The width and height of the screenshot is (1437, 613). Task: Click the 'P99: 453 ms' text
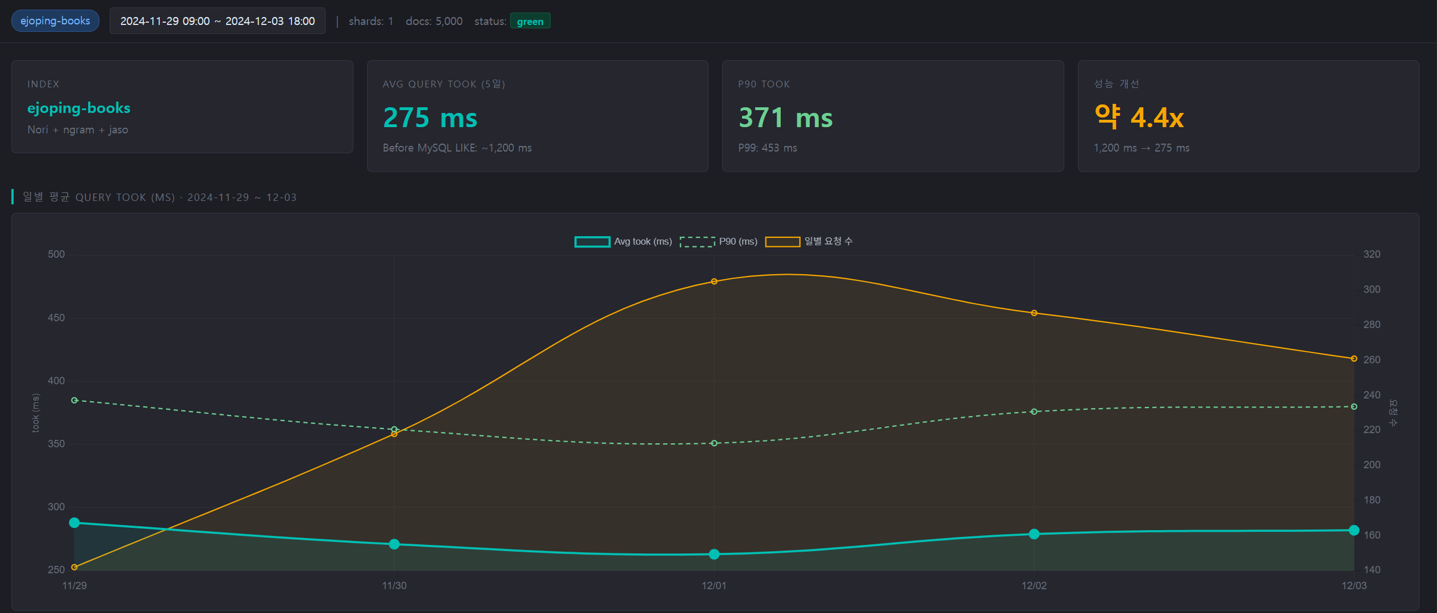768,148
